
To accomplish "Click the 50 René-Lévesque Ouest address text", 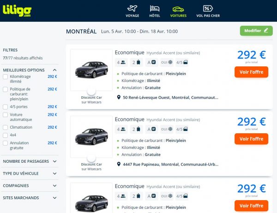I will pyautogui.click(x=170, y=97).
